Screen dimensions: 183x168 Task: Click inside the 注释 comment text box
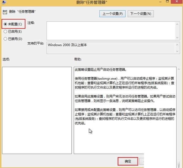(111, 31)
